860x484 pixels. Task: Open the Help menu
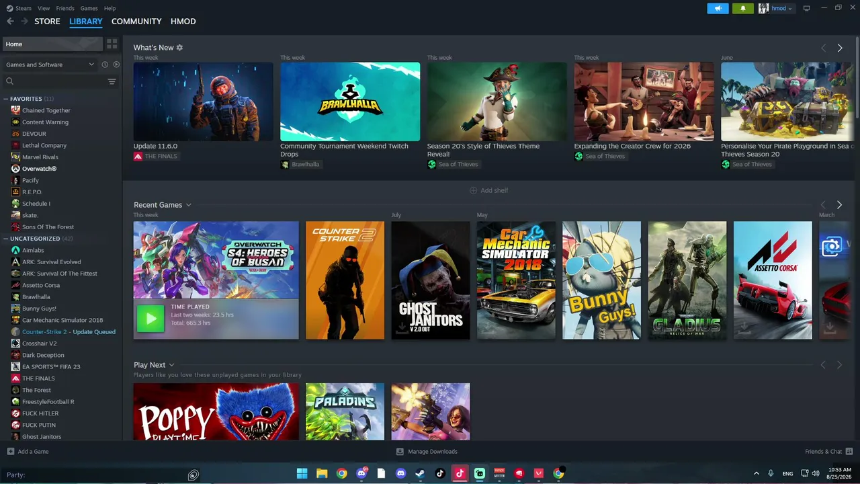click(110, 8)
